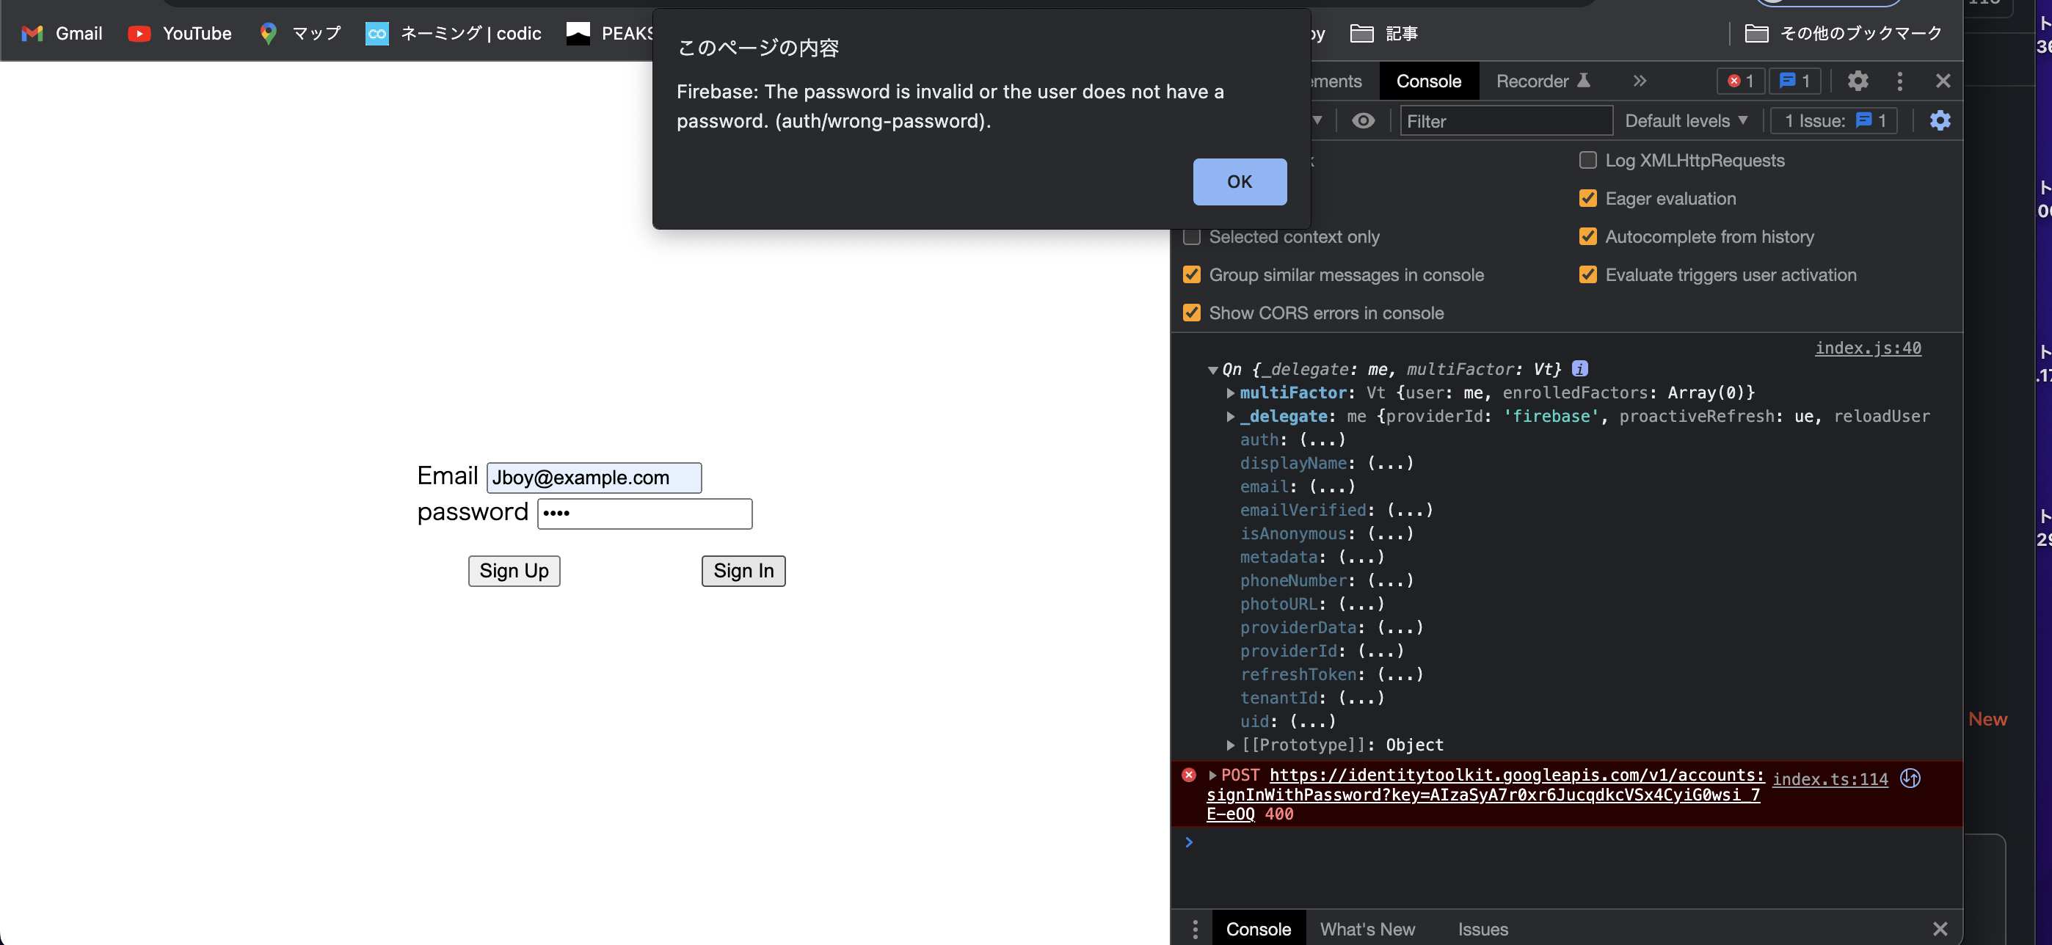Check Selected context only
This screenshot has height=945, width=2052.
(x=1192, y=236)
